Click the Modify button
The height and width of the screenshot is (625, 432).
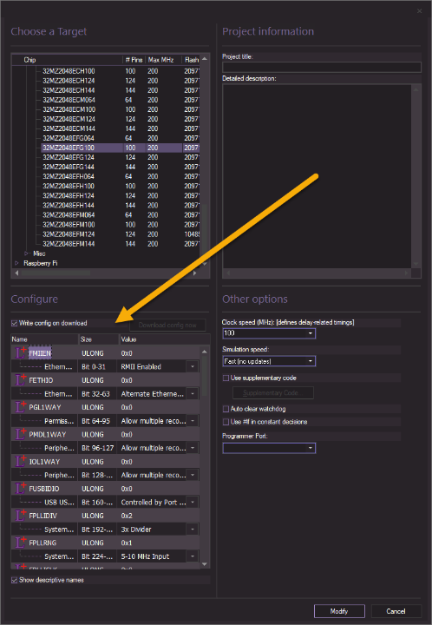pyautogui.click(x=339, y=611)
